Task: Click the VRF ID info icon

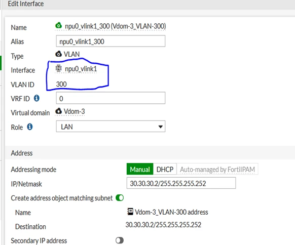Action: click(36, 98)
